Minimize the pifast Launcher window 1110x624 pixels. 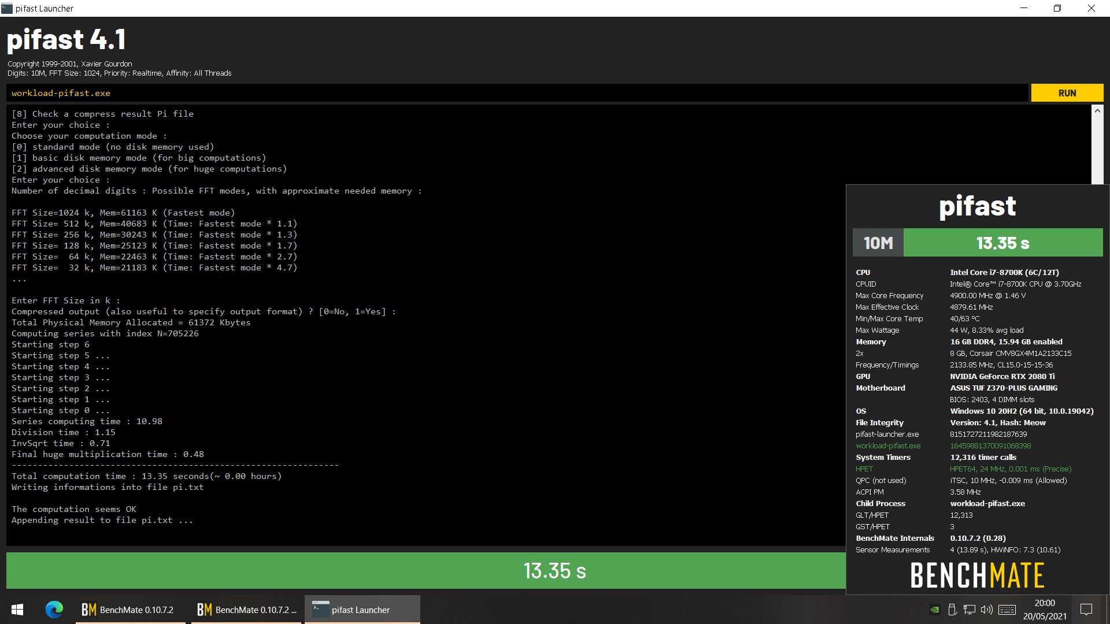click(1024, 8)
